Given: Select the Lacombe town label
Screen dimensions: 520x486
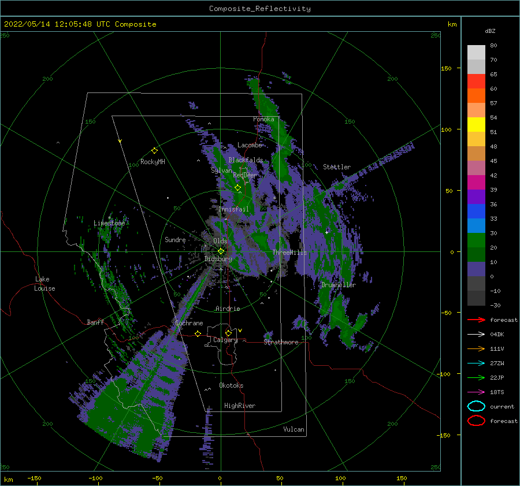Looking at the screenshot, I should [x=250, y=145].
